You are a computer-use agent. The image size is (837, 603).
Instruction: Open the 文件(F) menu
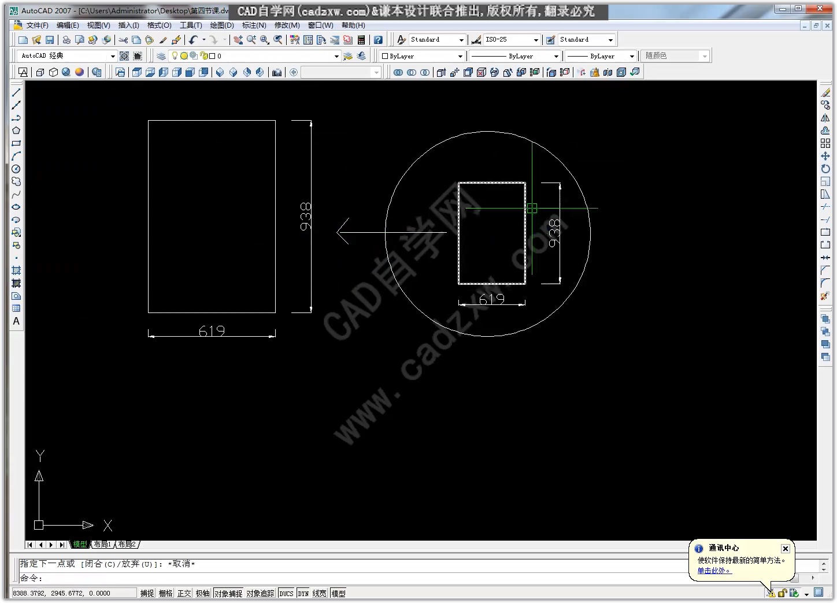[x=37, y=25]
